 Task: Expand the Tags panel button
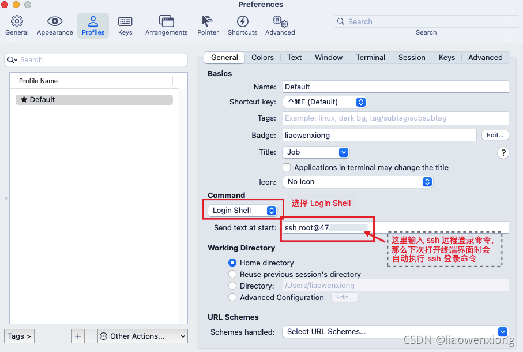tap(20, 336)
